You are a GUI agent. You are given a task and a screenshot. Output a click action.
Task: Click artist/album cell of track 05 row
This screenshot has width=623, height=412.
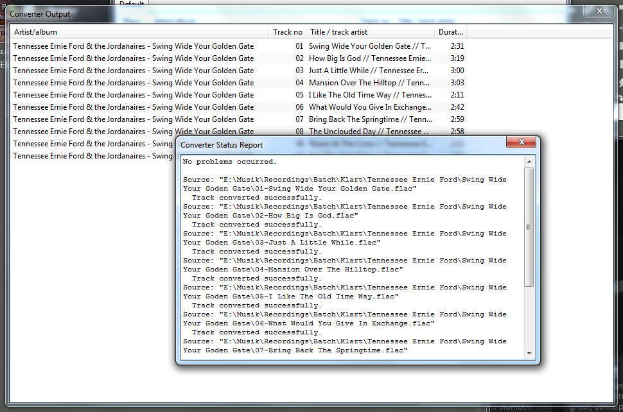[133, 95]
